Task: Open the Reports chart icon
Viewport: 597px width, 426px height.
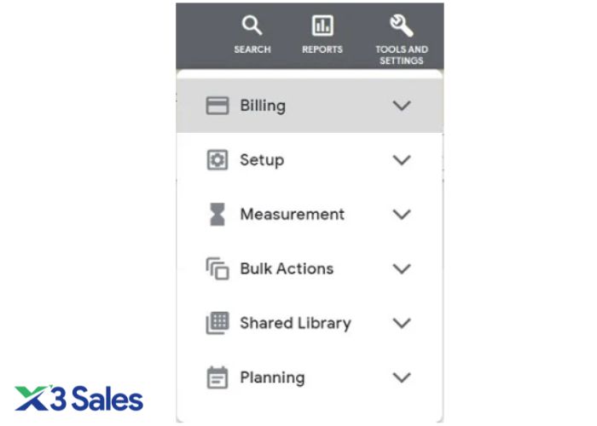Action: click(322, 26)
